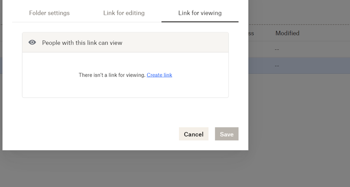Click the first row's Modified "--" value

coord(277,49)
